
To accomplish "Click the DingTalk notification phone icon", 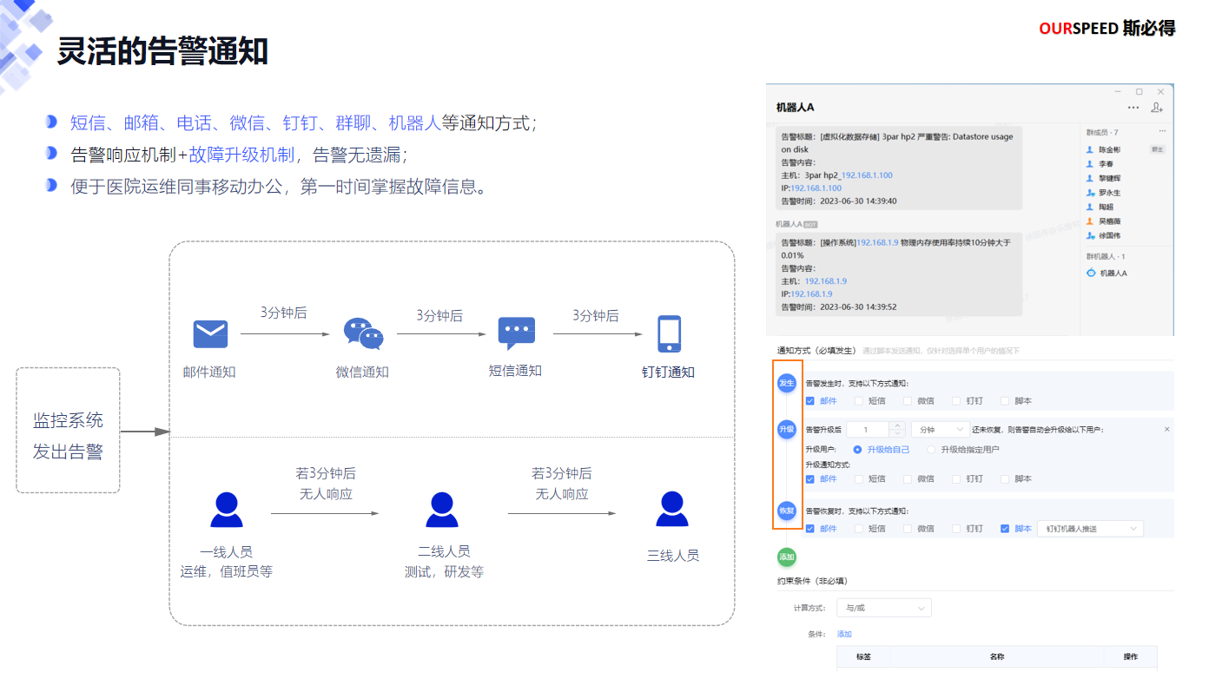I will pos(669,334).
